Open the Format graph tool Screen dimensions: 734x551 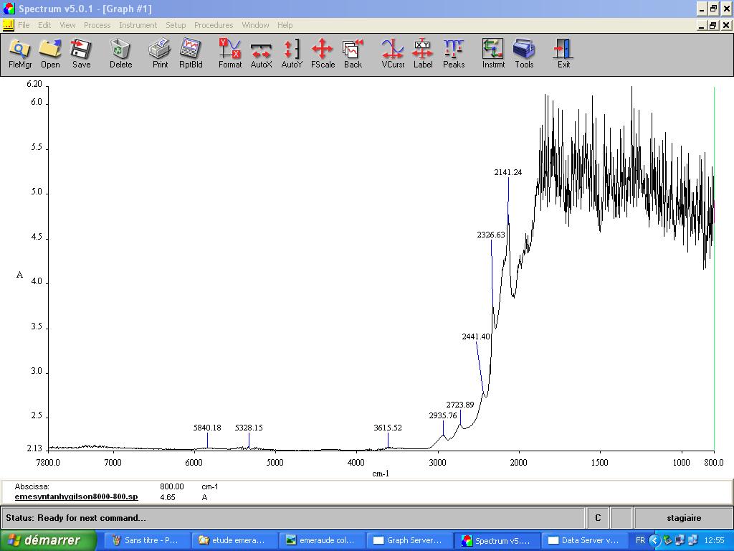(x=230, y=54)
